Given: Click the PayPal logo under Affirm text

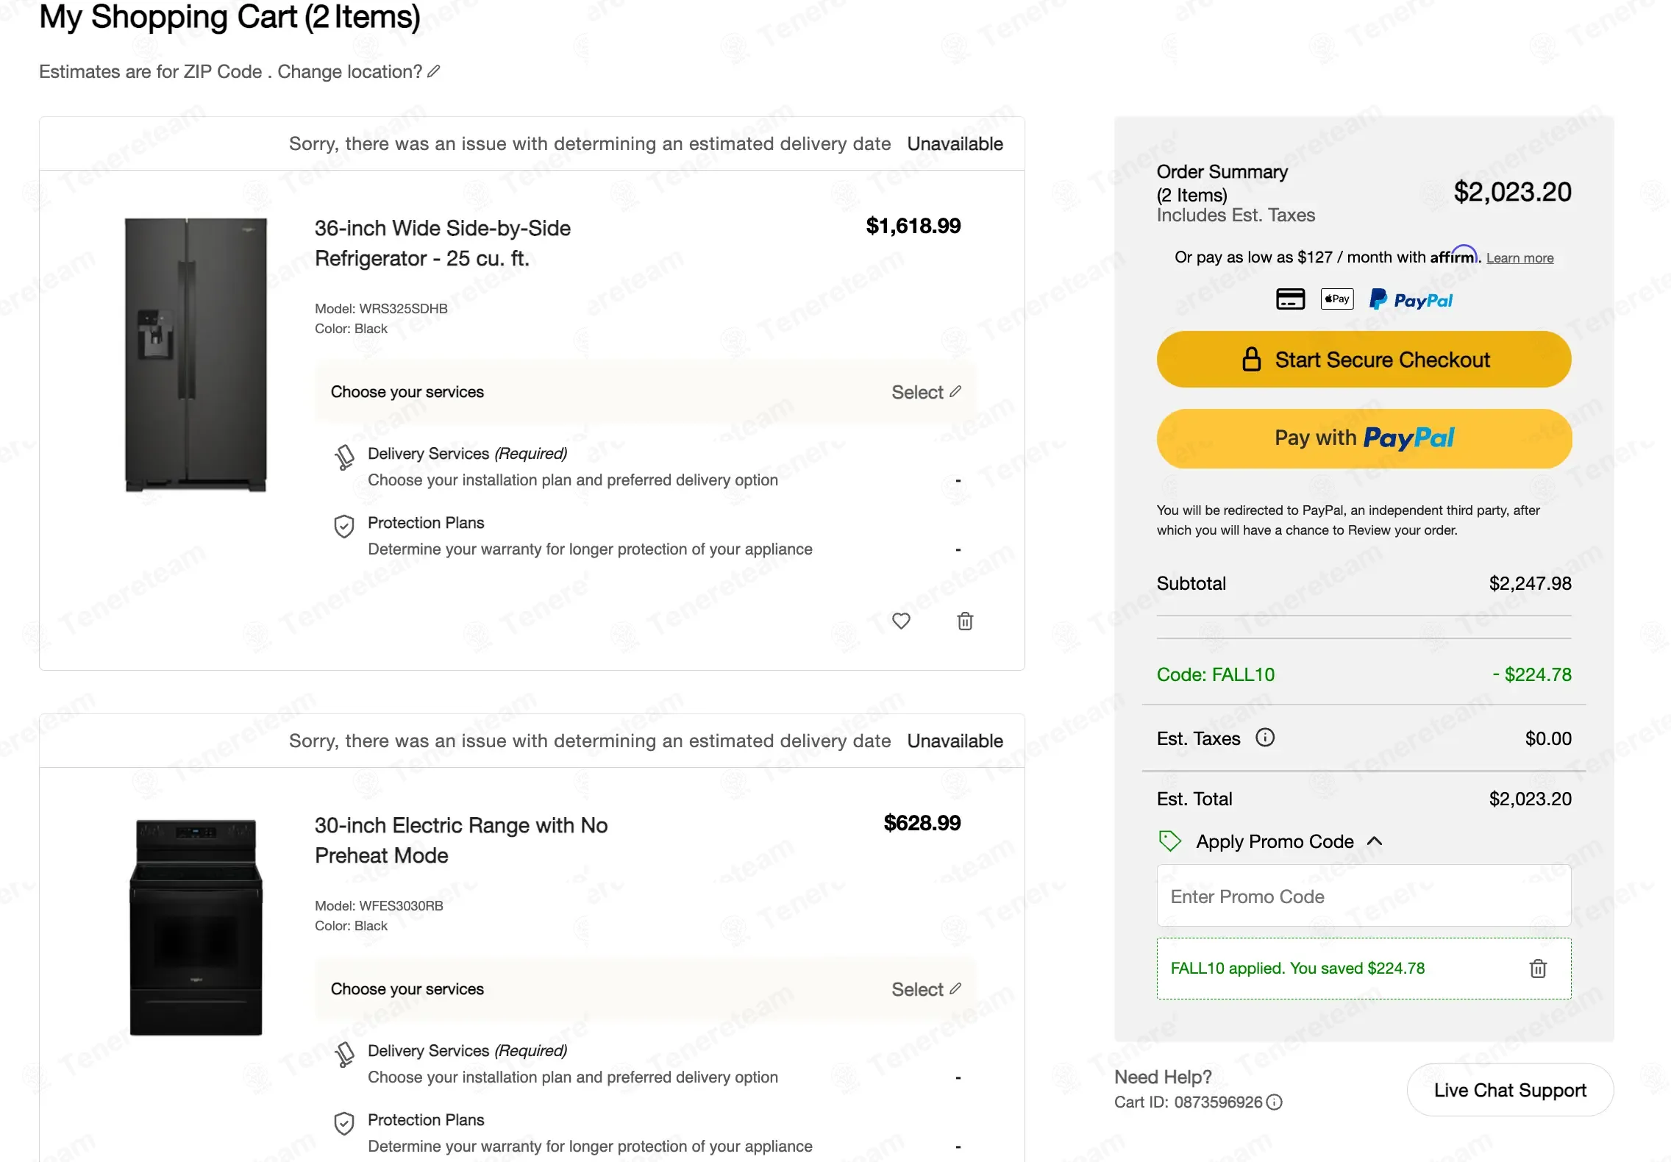Looking at the screenshot, I should click(x=1411, y=300).
